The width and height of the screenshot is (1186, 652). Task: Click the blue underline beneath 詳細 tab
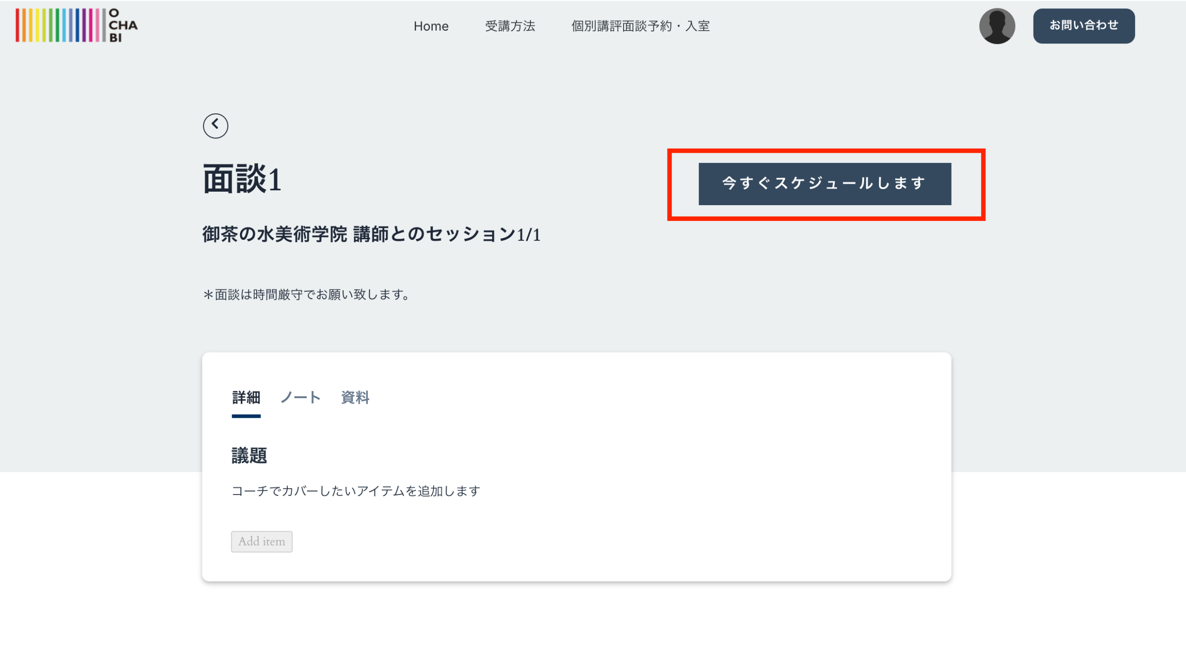246,416
